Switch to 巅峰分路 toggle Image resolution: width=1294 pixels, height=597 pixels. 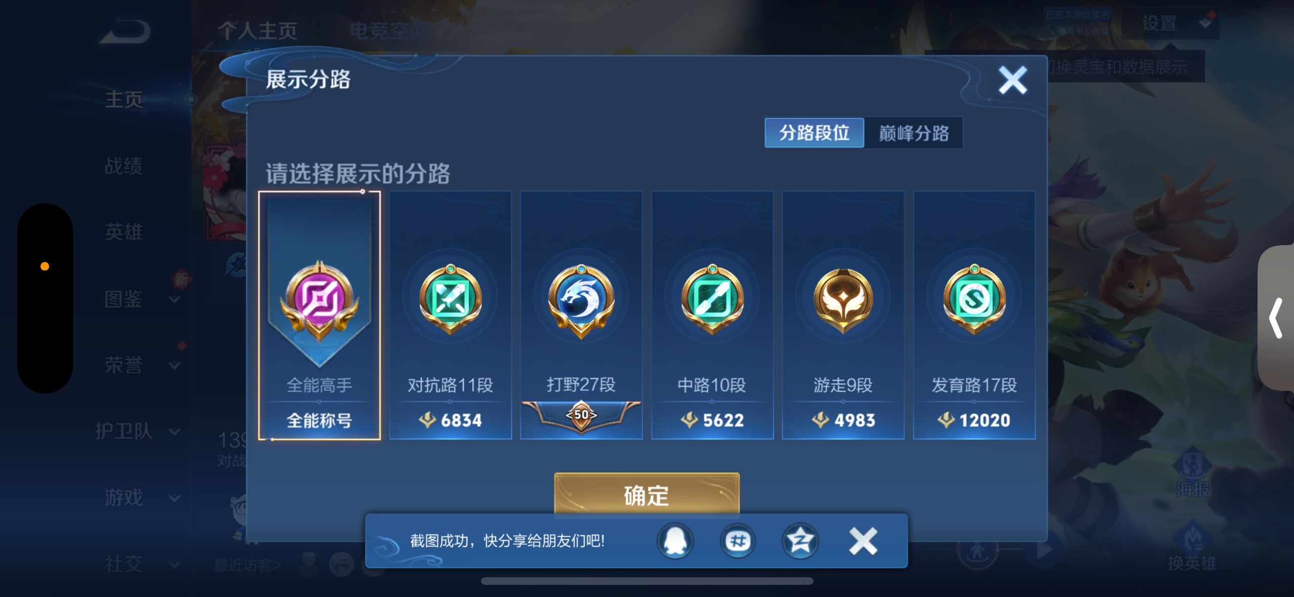coord(913,133)
